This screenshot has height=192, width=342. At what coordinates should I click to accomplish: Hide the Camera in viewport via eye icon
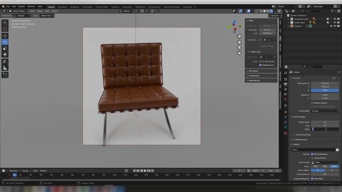(x=335, y=26)
